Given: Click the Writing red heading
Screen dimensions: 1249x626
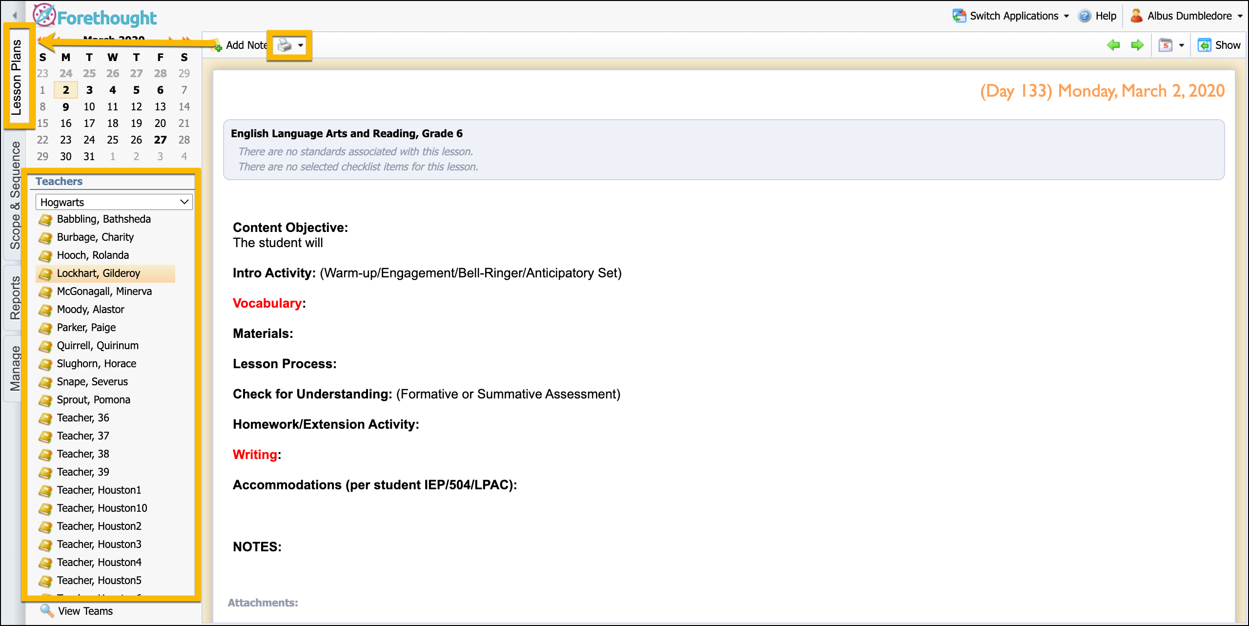Looking at the screenshot, I should click(x=255, y=455).
